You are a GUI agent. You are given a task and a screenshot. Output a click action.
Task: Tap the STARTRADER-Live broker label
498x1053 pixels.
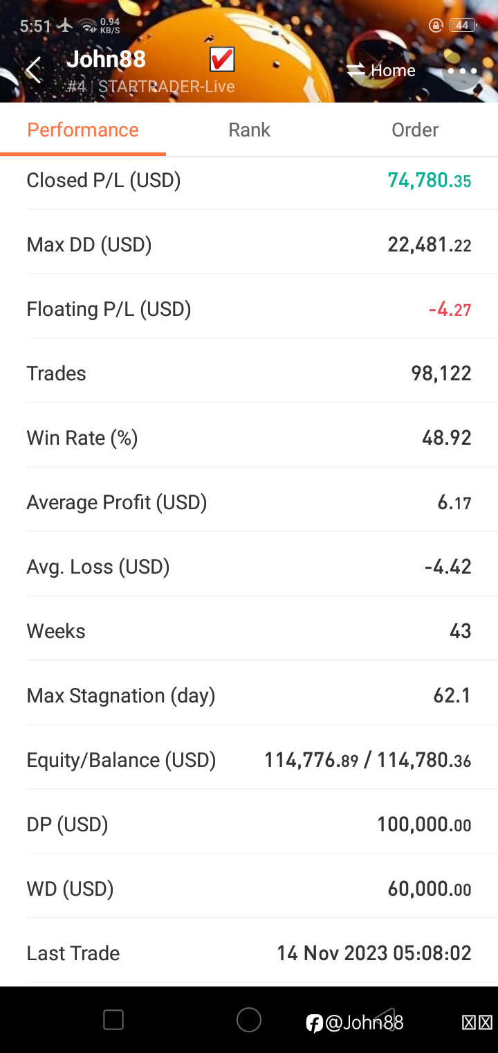pyautogui.click(x=166, y=87)
